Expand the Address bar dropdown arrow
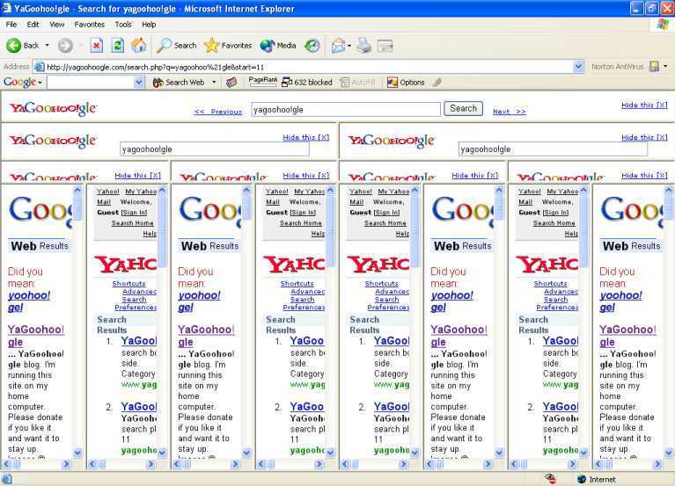This screenshot has width=675, height=486. click(578, 67)
